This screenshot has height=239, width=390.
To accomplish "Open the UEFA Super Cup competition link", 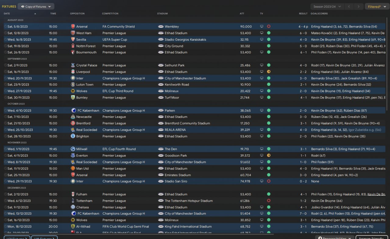I will tap(115, 39).
